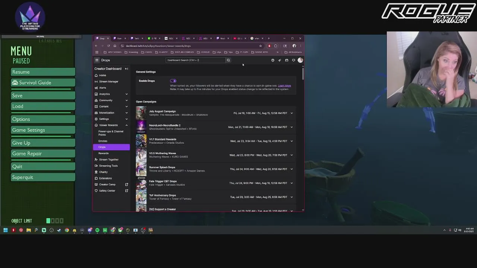Viewport: 477px width, 268px height.
Task: Open Extensions in sidebar
Action: [111, 178]
